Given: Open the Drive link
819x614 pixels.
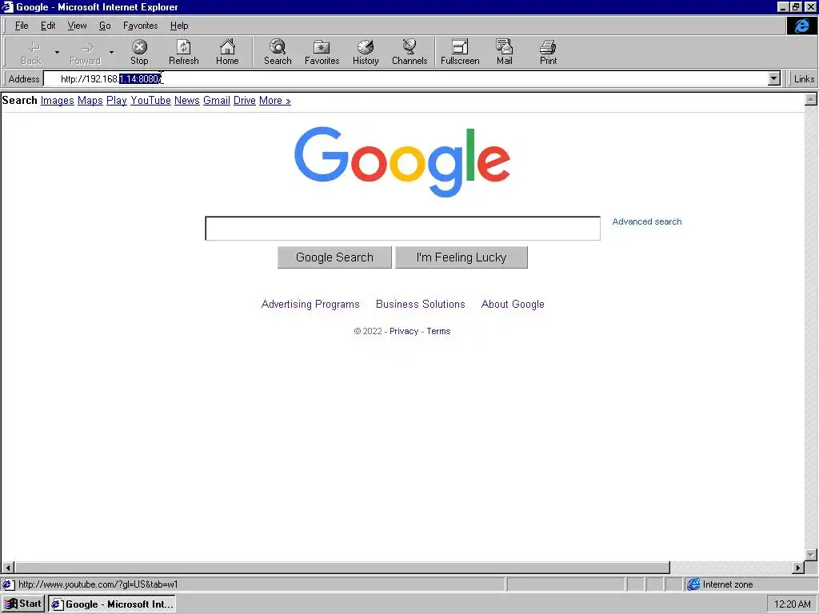Looking at the screenshot, I should click(x=245, y=100).
